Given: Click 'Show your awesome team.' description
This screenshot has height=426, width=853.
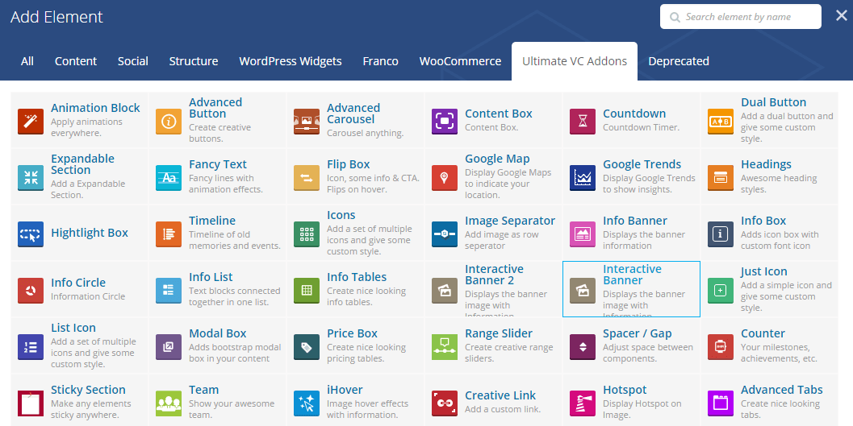Looking at the screenshot, I should (x=232, y=409).
